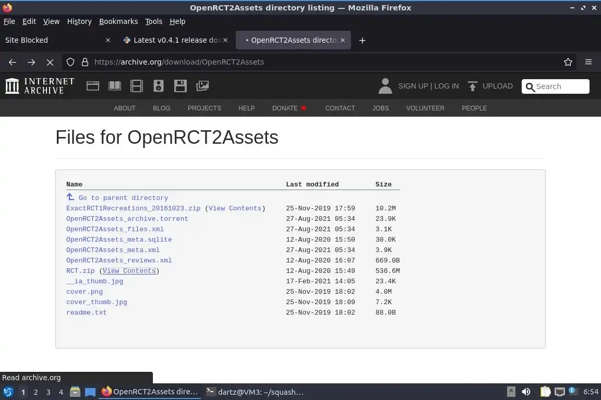Image resolution: width=601 pixels, height=400 pixels.
Task: Open the taskbar start menu icon
Action: tap(8, 392)
